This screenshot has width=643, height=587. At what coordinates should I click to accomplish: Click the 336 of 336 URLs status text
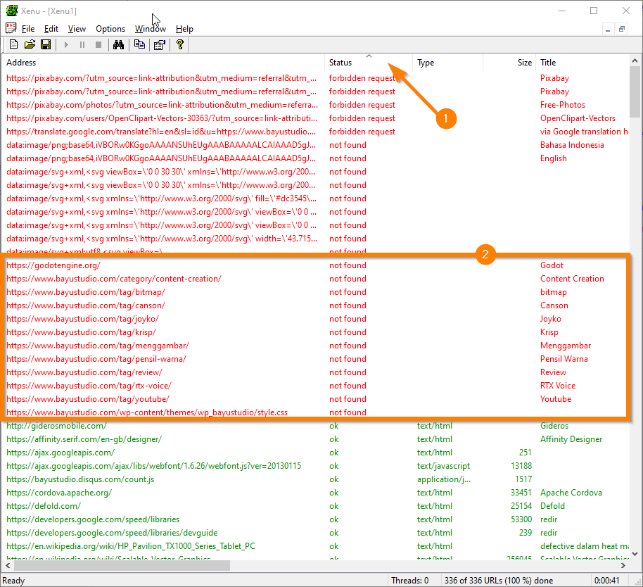click(x=499, y=581)
